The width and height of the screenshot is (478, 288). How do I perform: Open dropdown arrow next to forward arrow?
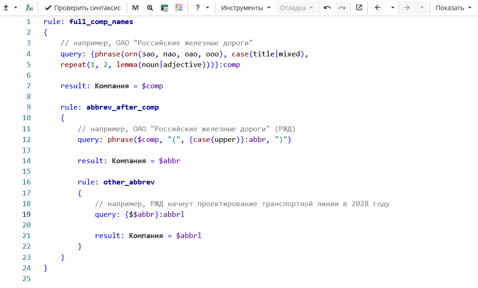pos(421,8)
